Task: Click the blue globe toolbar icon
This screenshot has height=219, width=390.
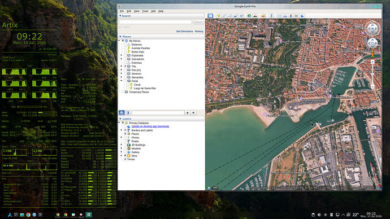Action: pos(302,16)
